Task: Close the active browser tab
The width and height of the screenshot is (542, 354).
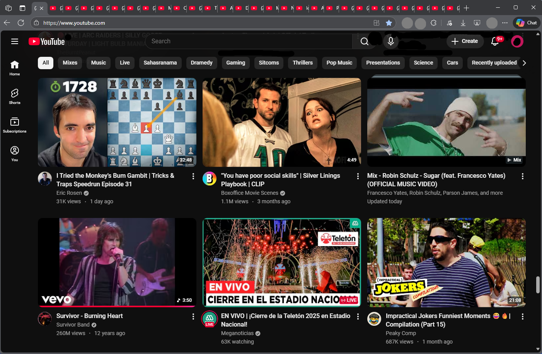Action: tap(41, 8)
